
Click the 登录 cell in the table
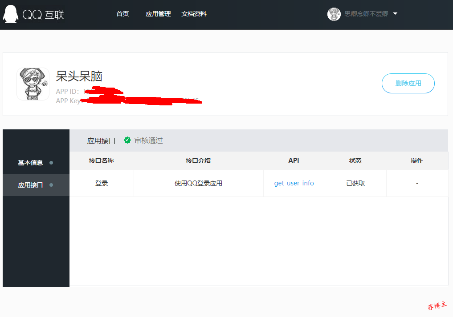[x=102, y=183]
